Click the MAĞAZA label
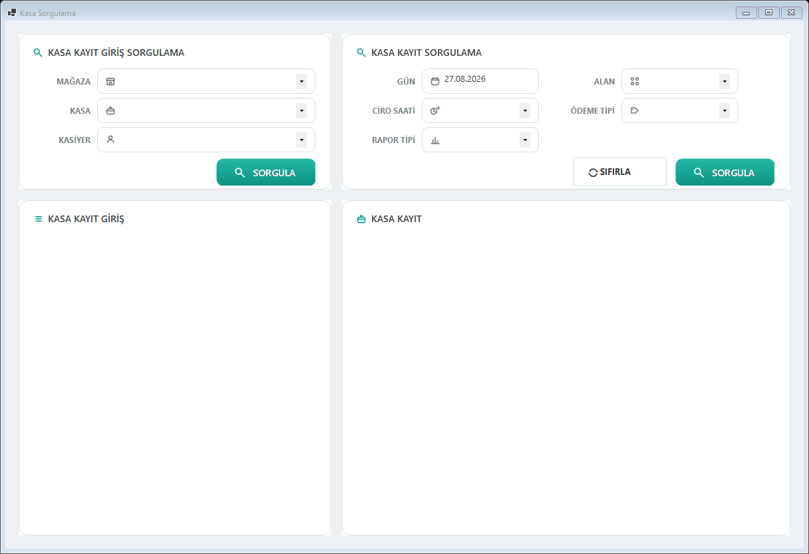Viewport: 809px width, 554px height. (74, 81)
